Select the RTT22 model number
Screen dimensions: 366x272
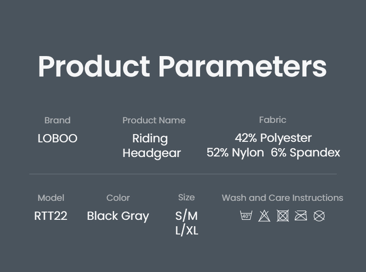pos(51,216)
